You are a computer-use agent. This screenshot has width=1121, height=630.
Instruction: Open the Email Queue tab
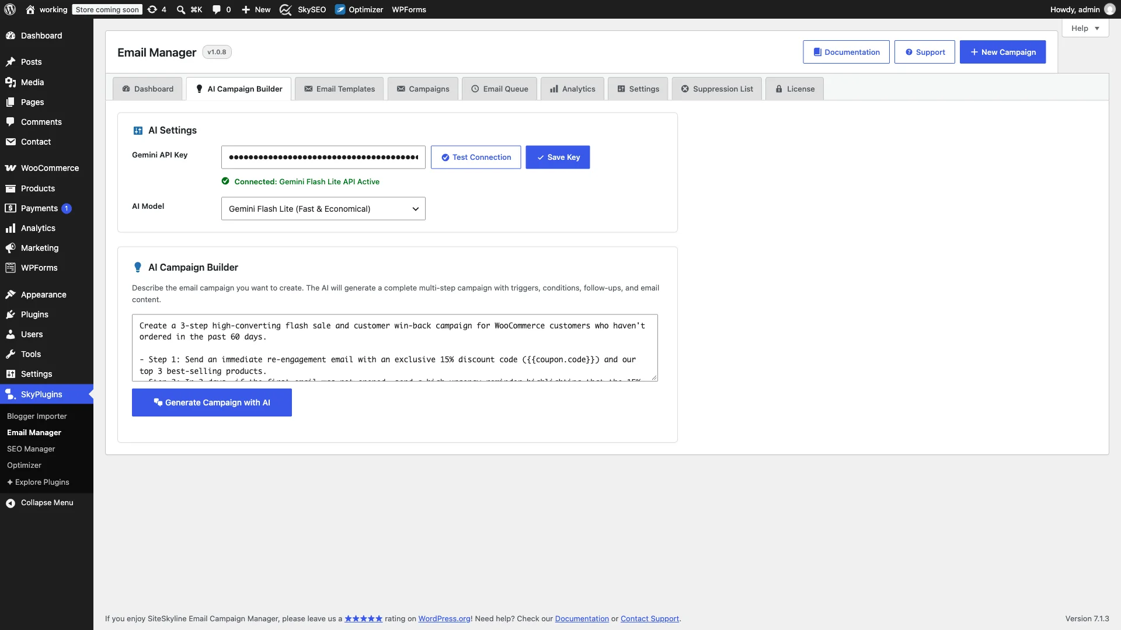499,89
